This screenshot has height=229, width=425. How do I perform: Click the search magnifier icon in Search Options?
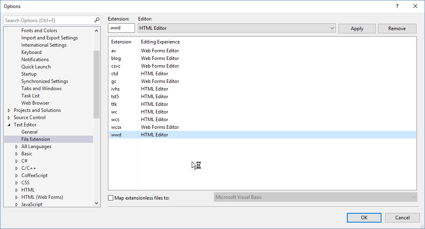[97, 20]
